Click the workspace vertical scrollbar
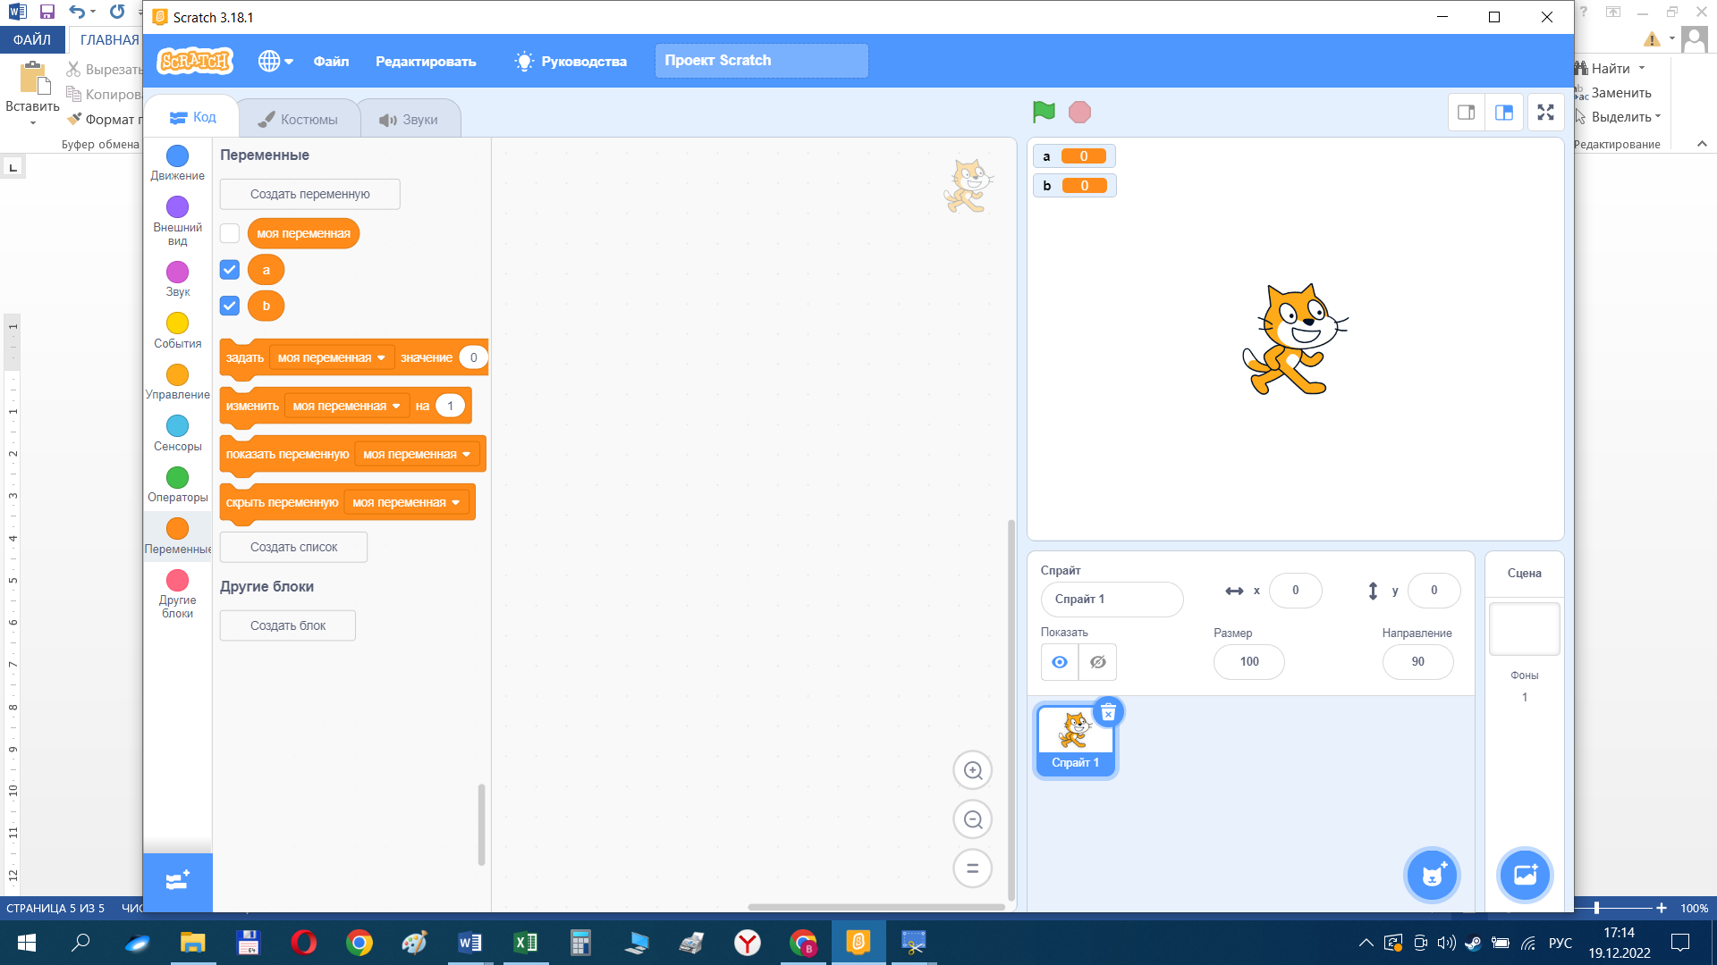 point(1011,710)
